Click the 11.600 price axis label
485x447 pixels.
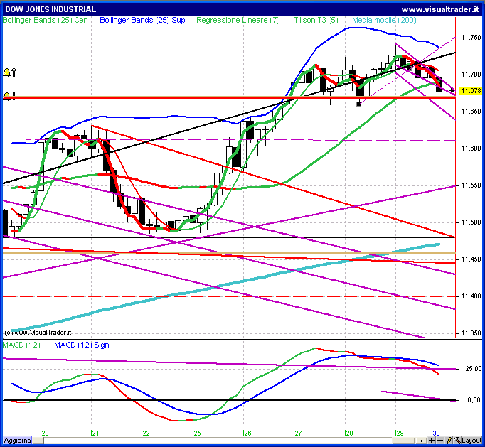(471, 149)
